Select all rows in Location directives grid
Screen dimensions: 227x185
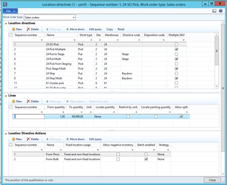[11, 35]
